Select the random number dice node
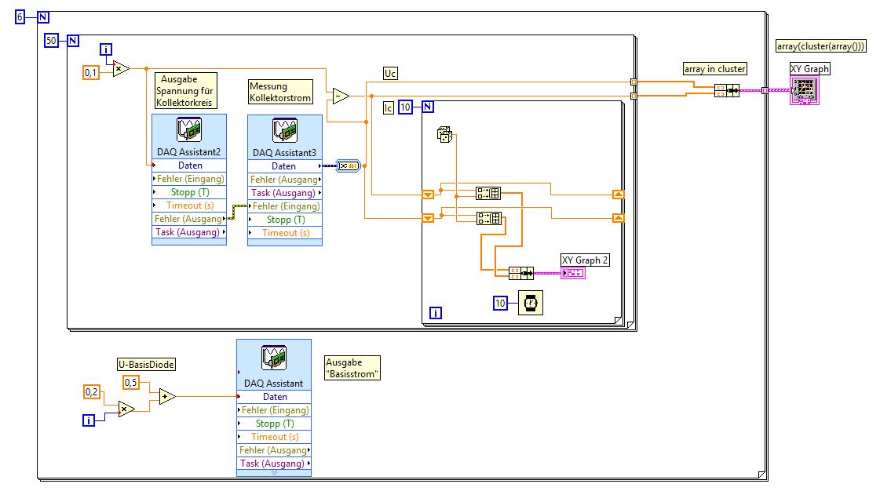Screen dimensions: 880x491 point(444,135)
